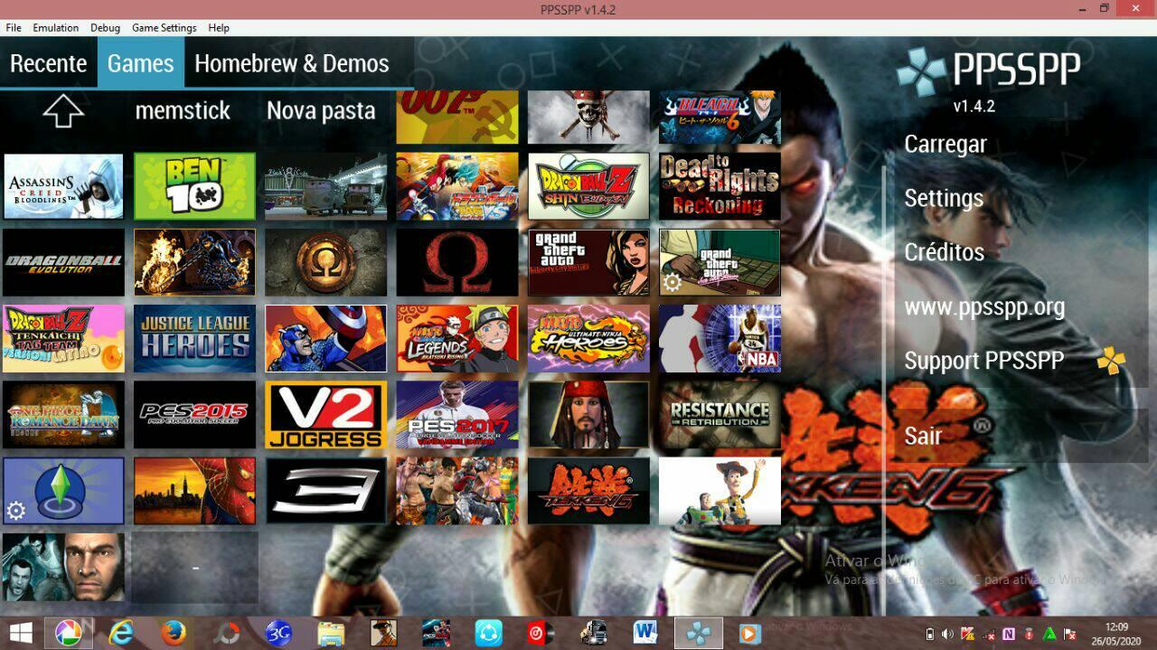Open the Game Settings menu
The height and width of the screenshot is (650, 1157).
[165, 28]
